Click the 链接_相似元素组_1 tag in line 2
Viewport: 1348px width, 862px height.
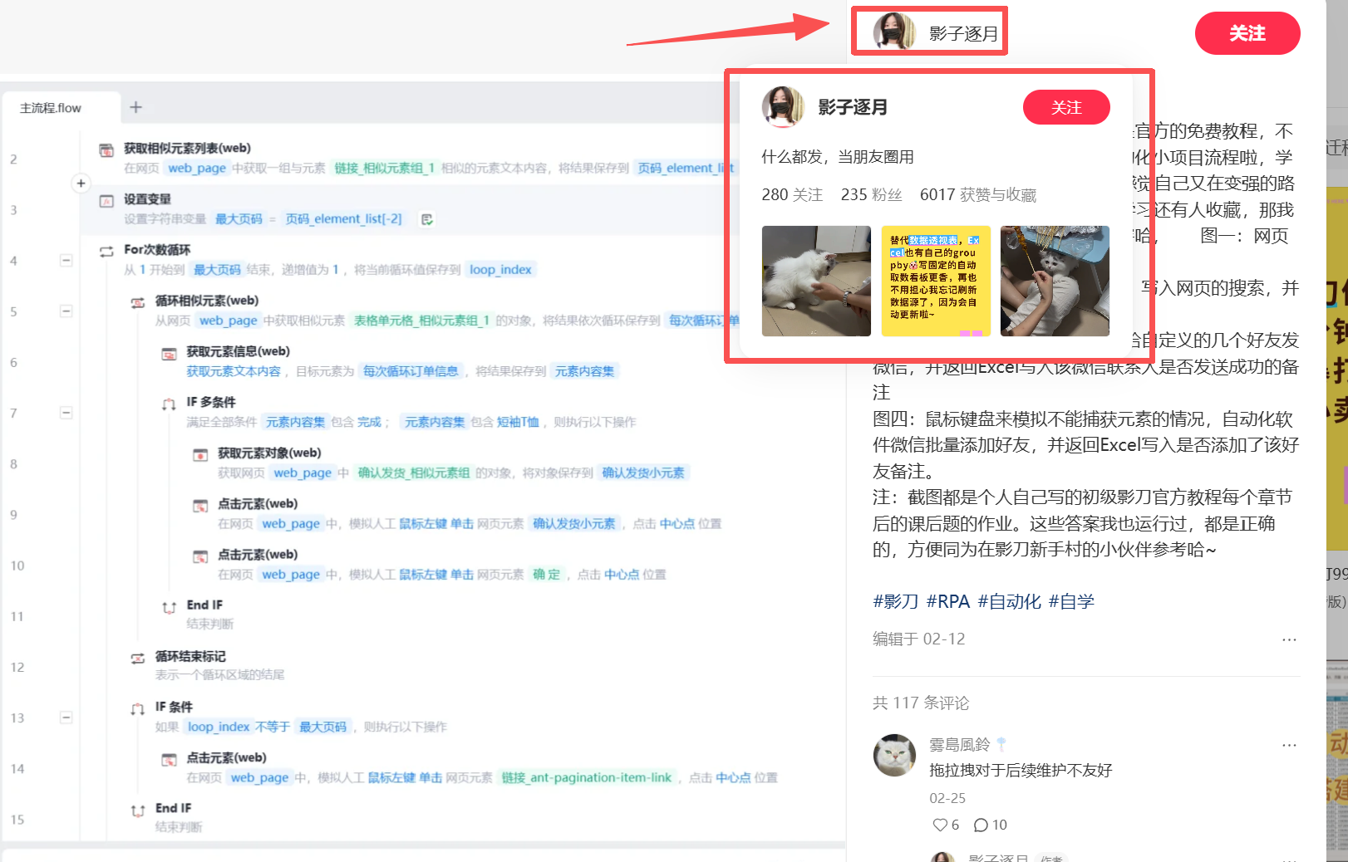pos(385,168)
